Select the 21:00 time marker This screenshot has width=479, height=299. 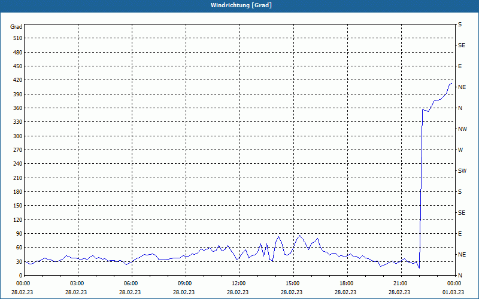[401, 283]
